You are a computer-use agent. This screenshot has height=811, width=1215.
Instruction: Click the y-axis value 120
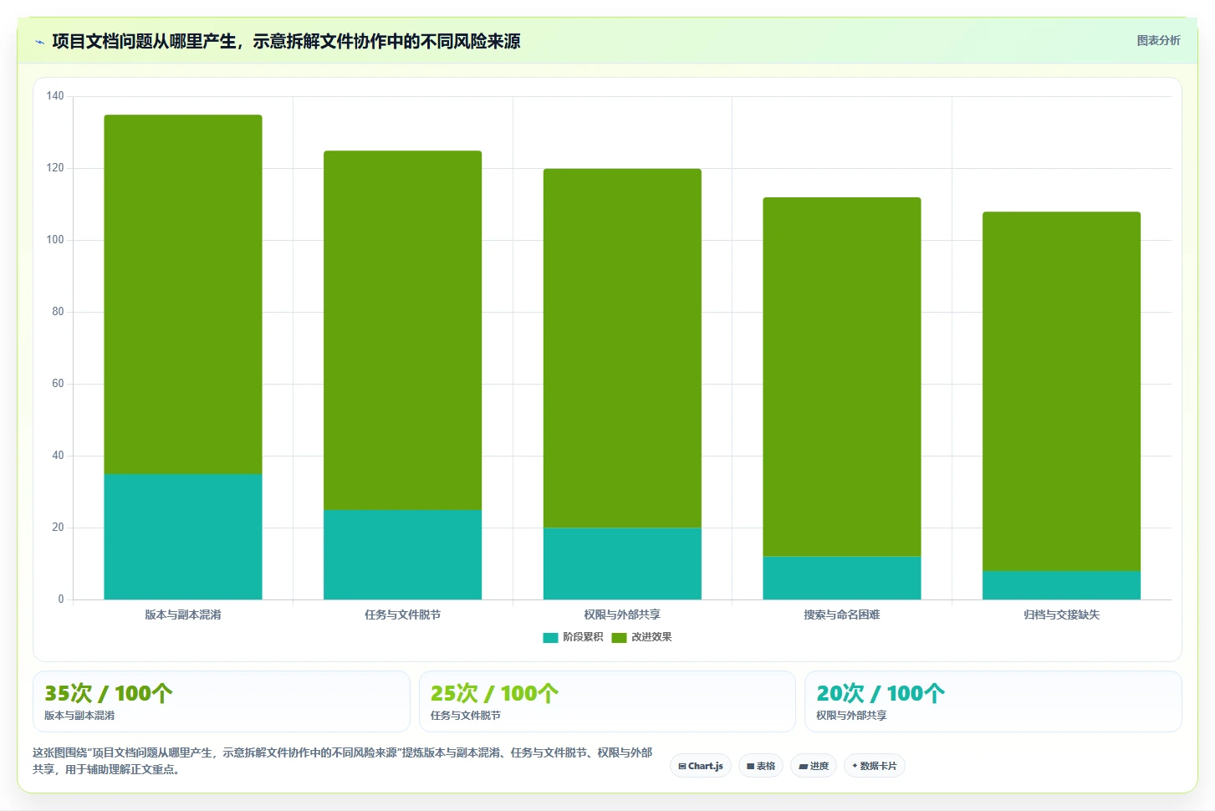pos(55,168)
